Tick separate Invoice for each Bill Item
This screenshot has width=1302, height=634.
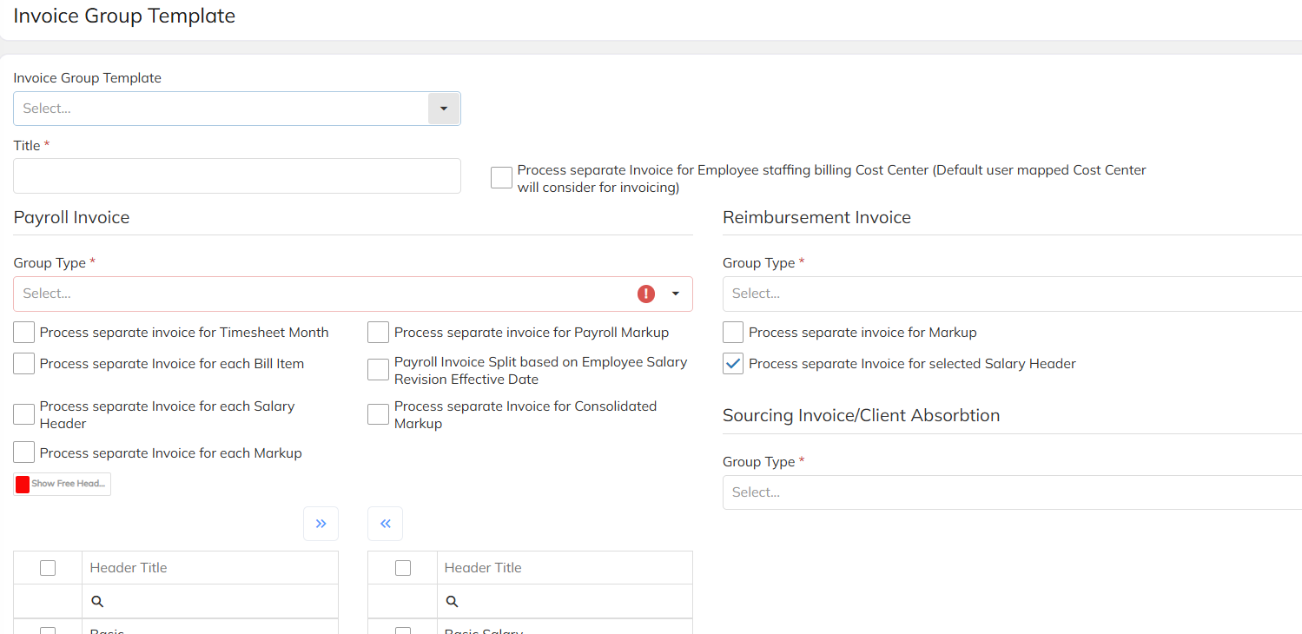click(24, 364)
